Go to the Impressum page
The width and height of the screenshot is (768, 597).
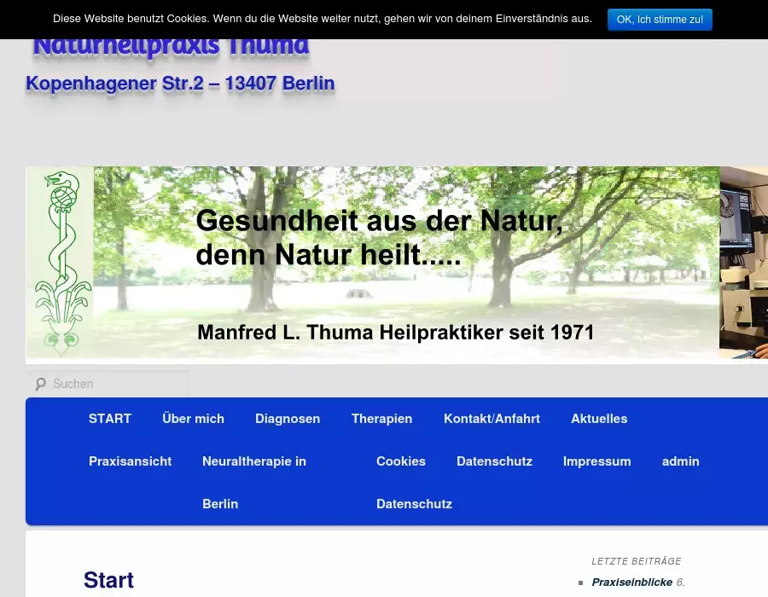[x=596, y=461]
